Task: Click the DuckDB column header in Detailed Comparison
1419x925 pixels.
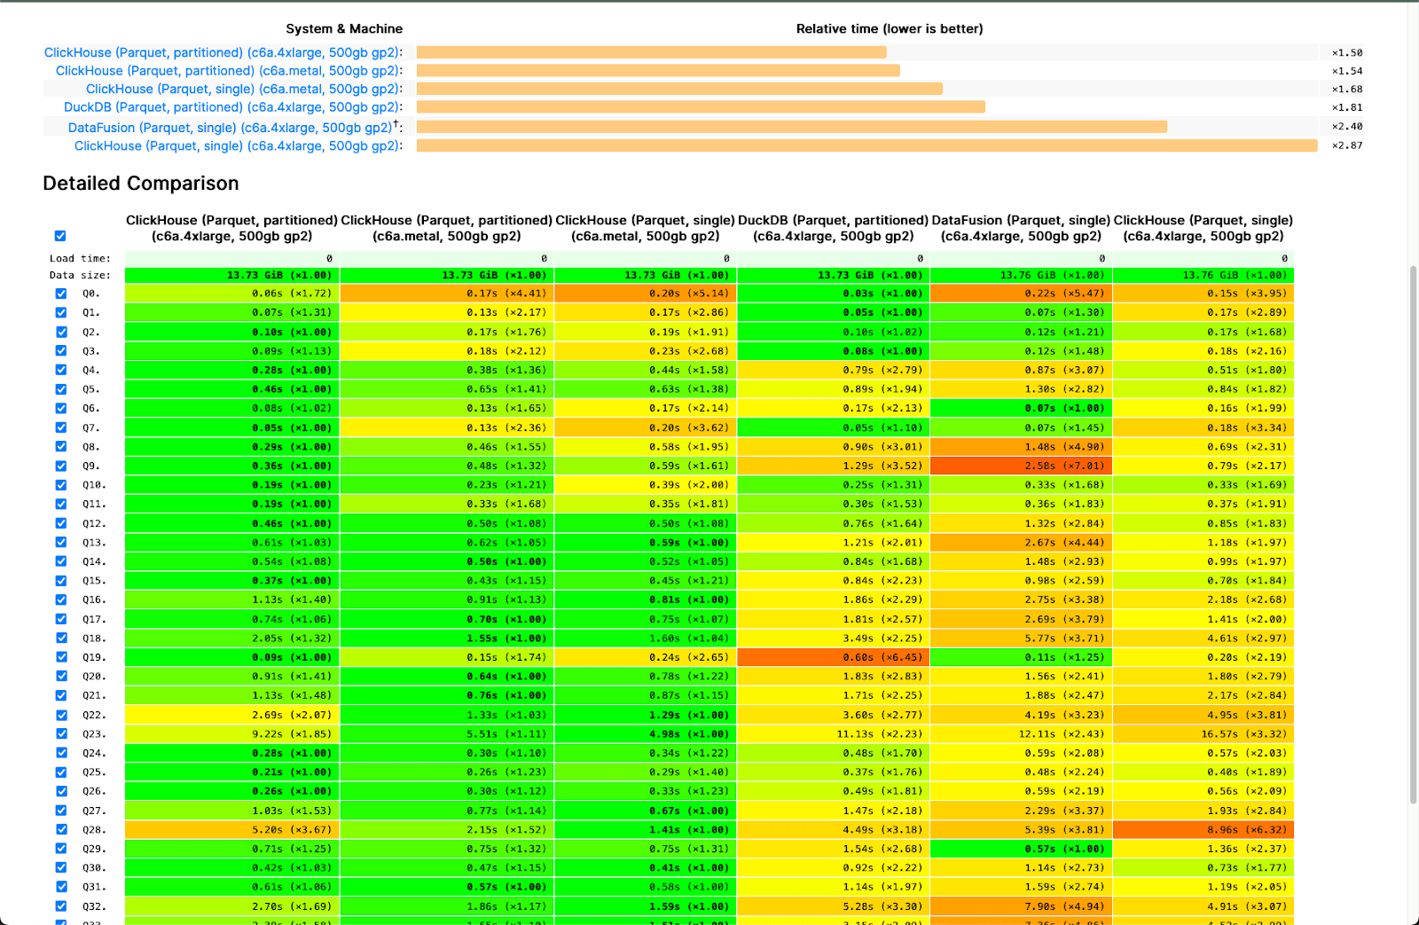Action: click(x=833, y=228)
